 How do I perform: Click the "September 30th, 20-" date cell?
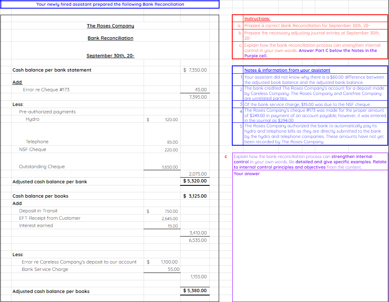coord(110,55)
